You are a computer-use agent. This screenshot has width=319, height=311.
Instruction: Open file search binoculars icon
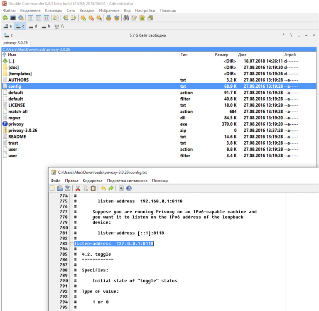(x=126, y=18)
